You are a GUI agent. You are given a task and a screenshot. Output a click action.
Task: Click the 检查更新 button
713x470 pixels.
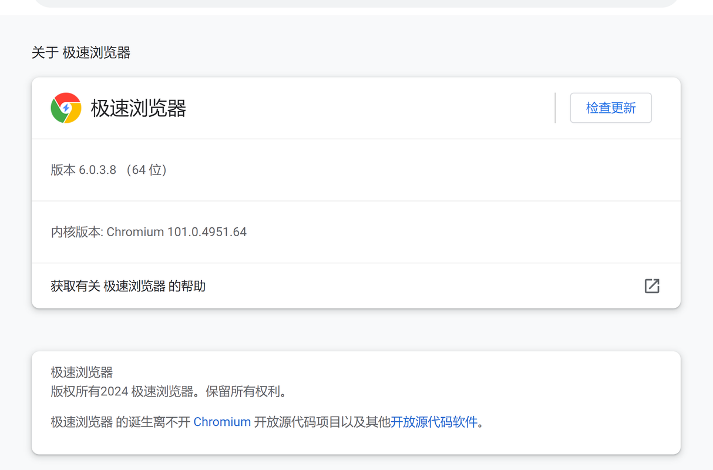(x=611, y=108)
